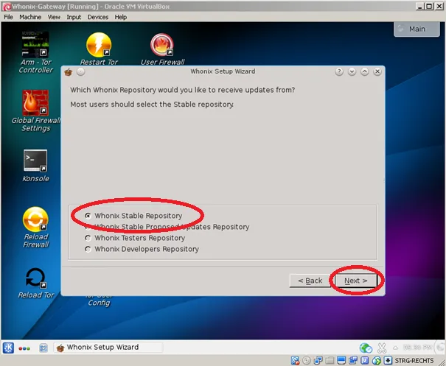The width and height of the screenshot is (446, 366).
Task: Click VirtualBox hard disk activity indicator
Action: coord(295,361)
